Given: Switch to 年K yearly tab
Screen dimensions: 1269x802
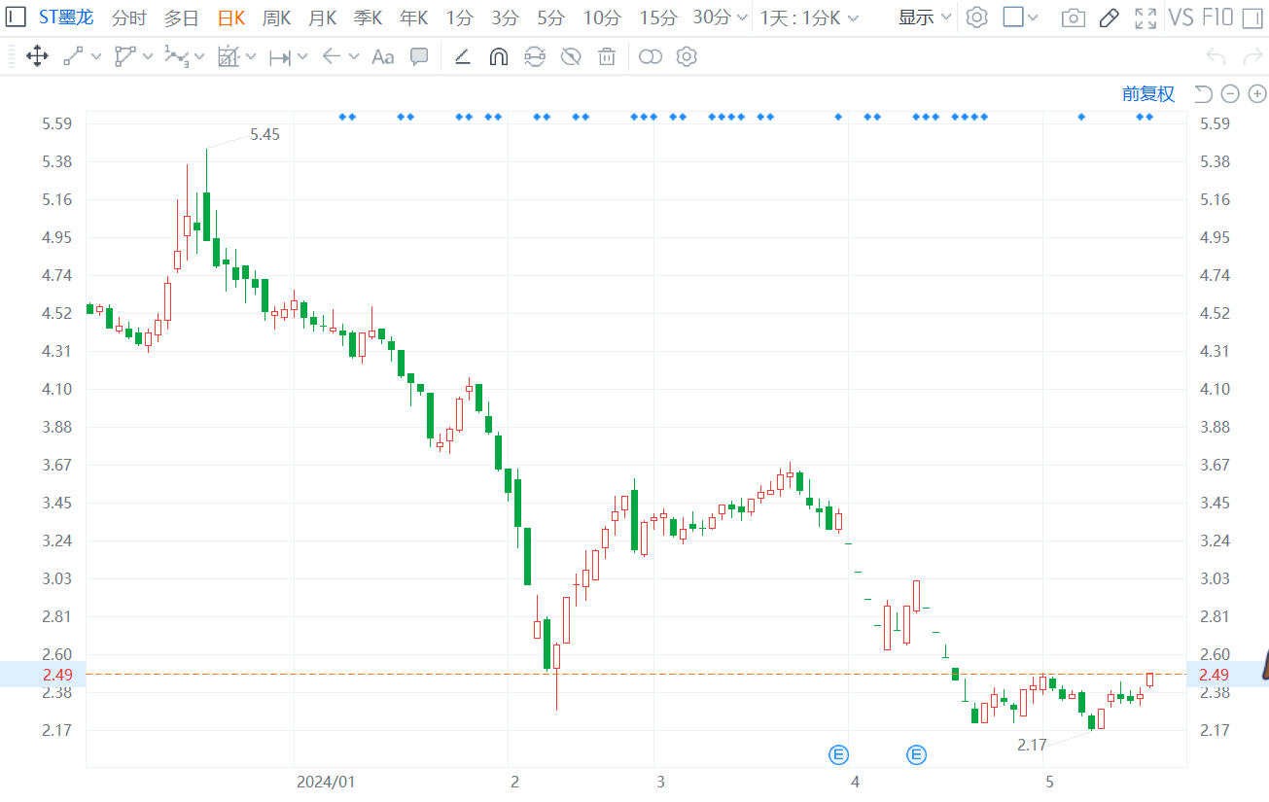Looking at the screenshot, I should click(414, 17).
